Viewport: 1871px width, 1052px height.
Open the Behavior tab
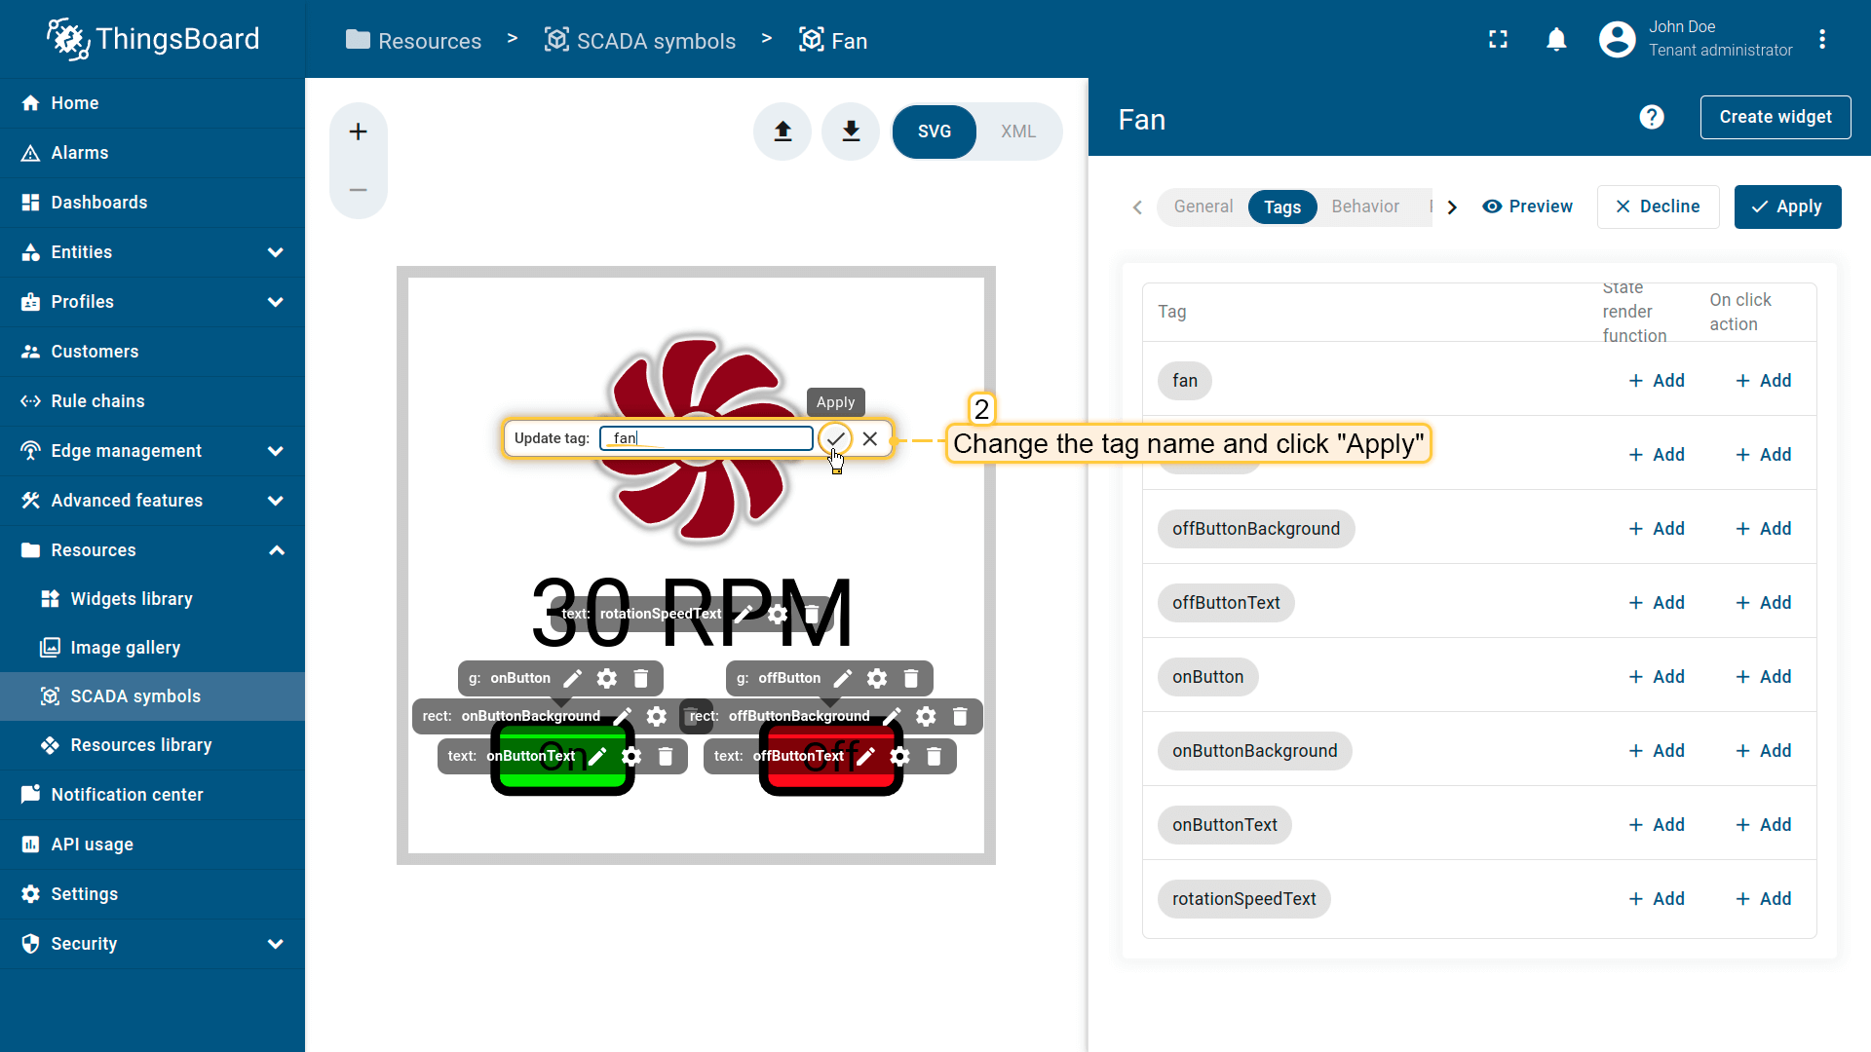1365,207
